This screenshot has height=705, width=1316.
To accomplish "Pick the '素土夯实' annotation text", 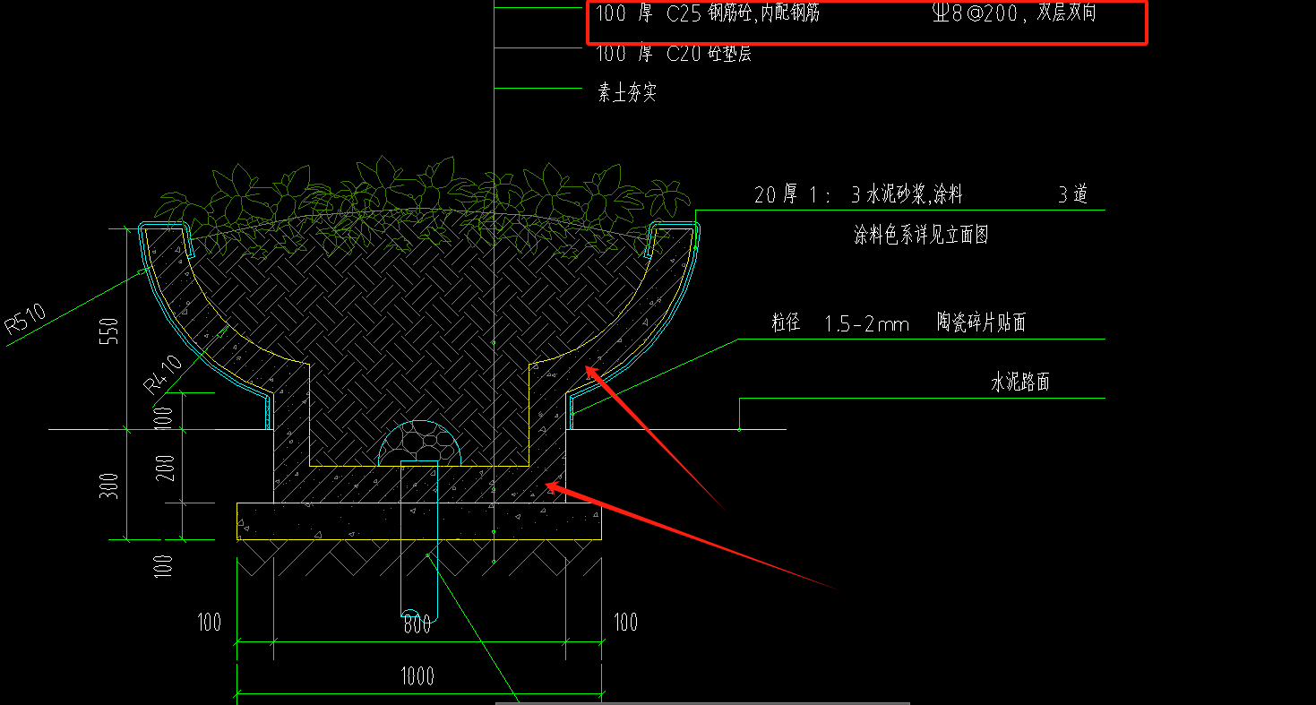I will click(x=627, y=93).
